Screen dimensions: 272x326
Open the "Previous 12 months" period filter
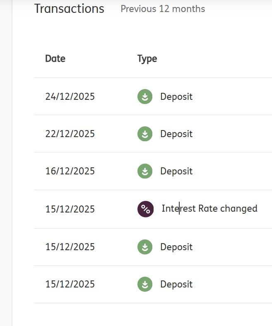(x=163, y=9)
